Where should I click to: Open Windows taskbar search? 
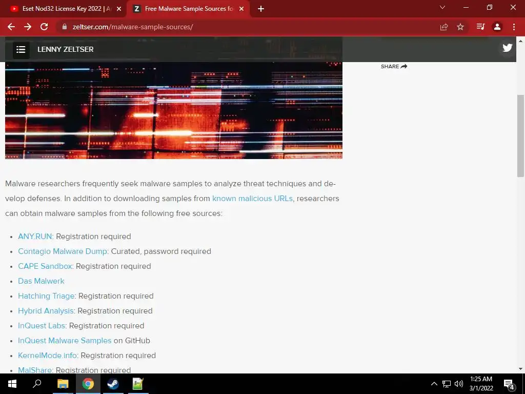click(x=37, y=384)
